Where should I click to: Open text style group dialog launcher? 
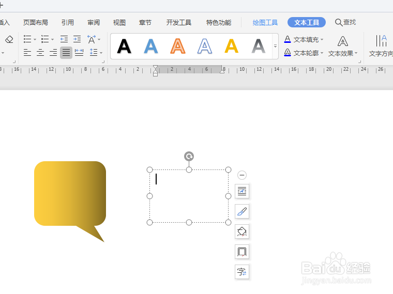coord(360,61)
